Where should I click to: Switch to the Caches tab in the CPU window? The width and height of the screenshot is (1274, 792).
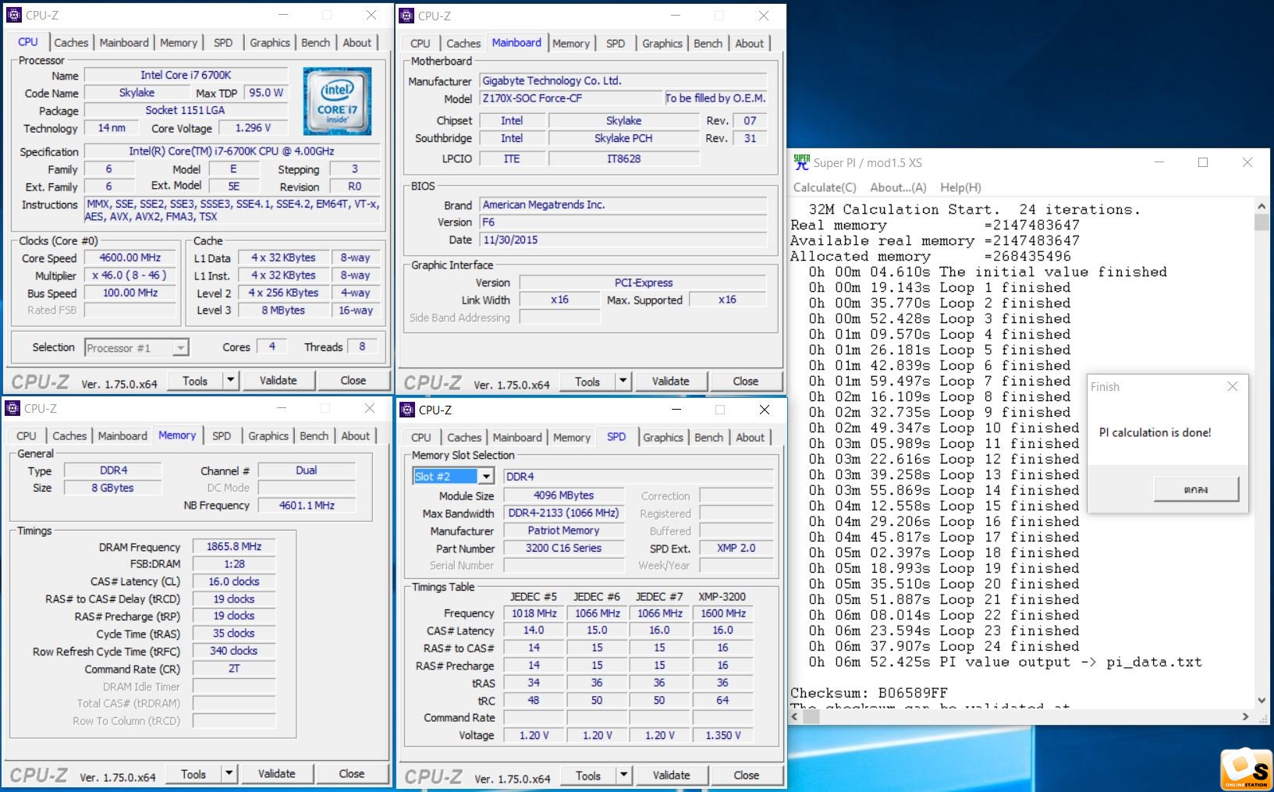(71, 43)
